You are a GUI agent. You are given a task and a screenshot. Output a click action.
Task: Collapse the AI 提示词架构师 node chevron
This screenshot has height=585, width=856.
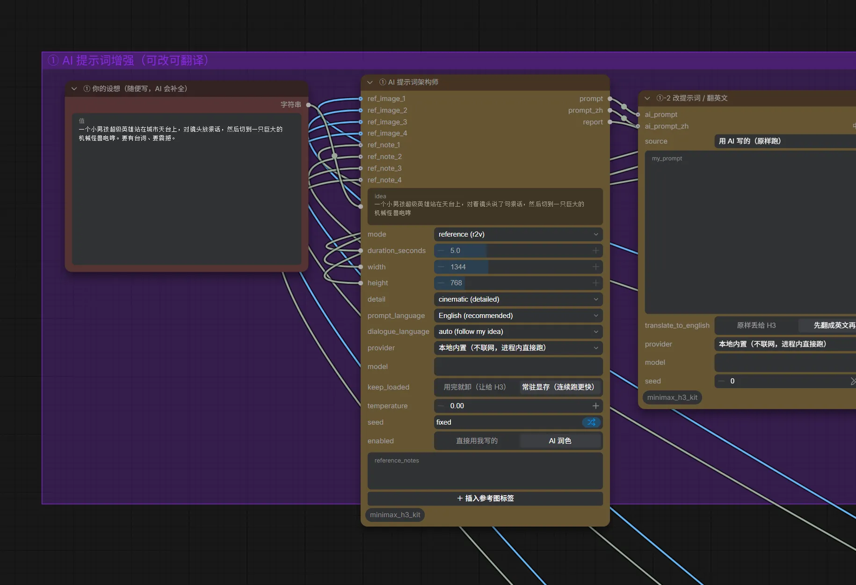pos(370,82)
